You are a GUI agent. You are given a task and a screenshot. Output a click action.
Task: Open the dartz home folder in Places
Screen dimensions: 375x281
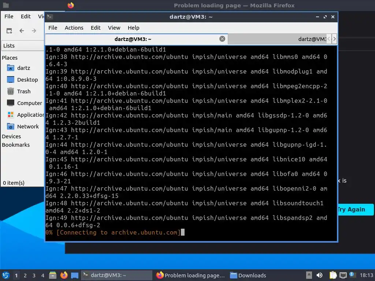click(23, 68)
